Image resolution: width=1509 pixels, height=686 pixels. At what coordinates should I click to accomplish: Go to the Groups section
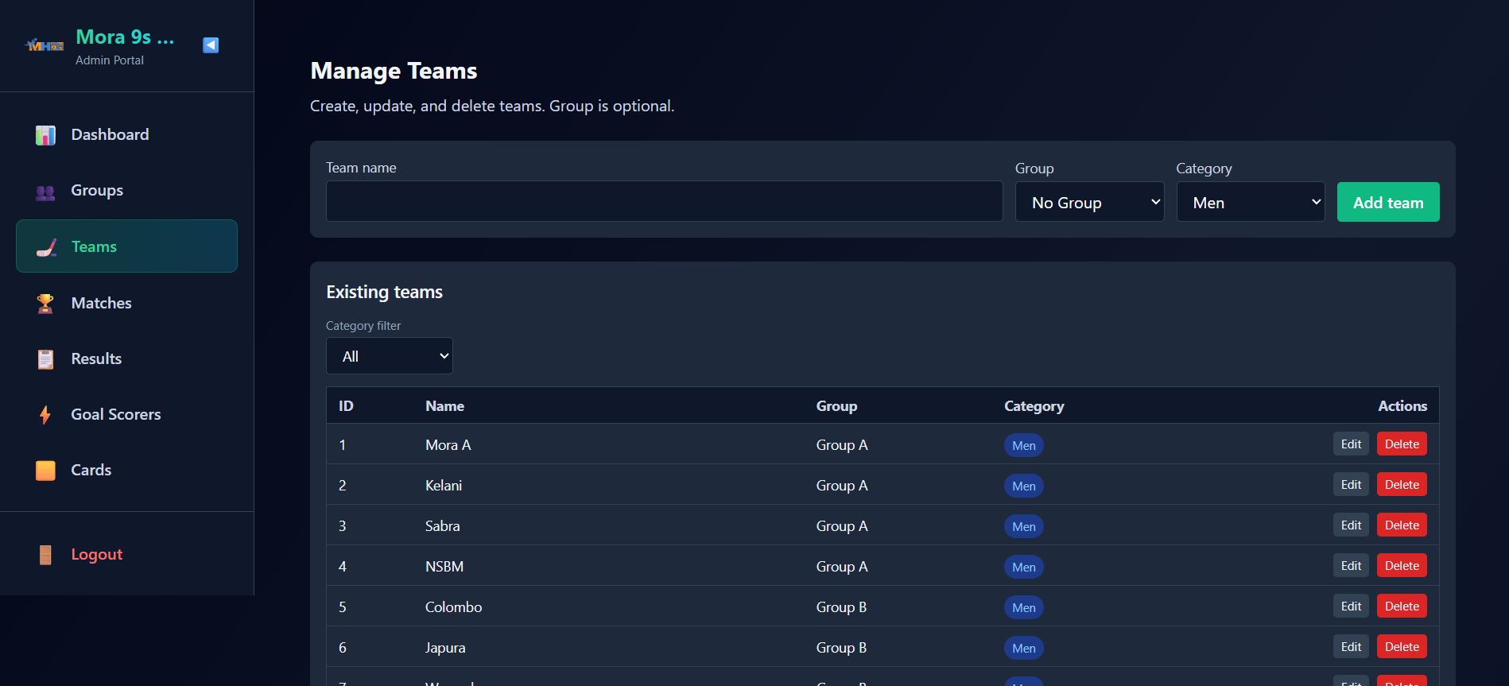point(127,191)
